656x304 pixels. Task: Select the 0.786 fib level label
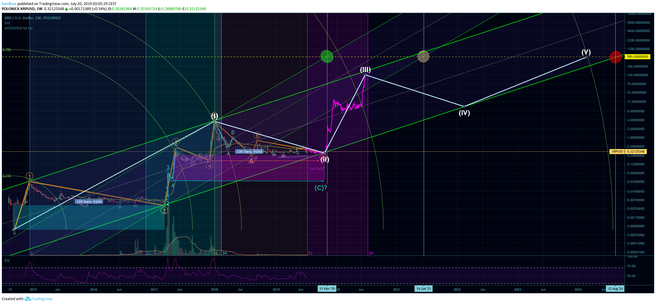coord(7,50)
